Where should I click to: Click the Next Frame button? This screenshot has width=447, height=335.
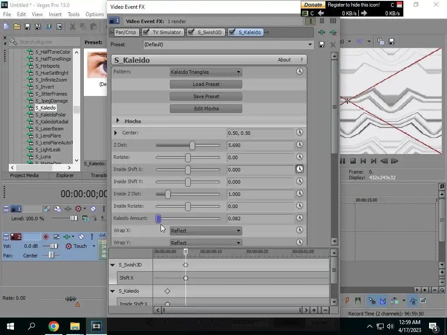click(x=394, y=161)
